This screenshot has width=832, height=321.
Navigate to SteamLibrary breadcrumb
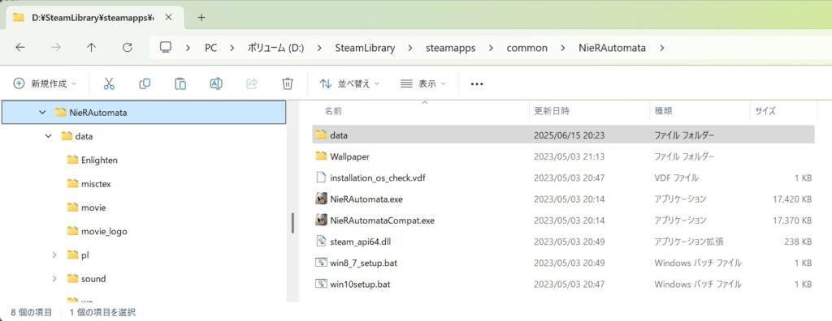[365, 48]
